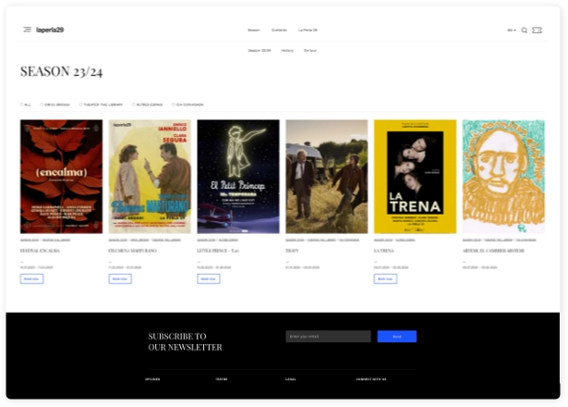Switch to the On tour tab
The width and height of the screenshot is (568, 407).
[310, 51]
